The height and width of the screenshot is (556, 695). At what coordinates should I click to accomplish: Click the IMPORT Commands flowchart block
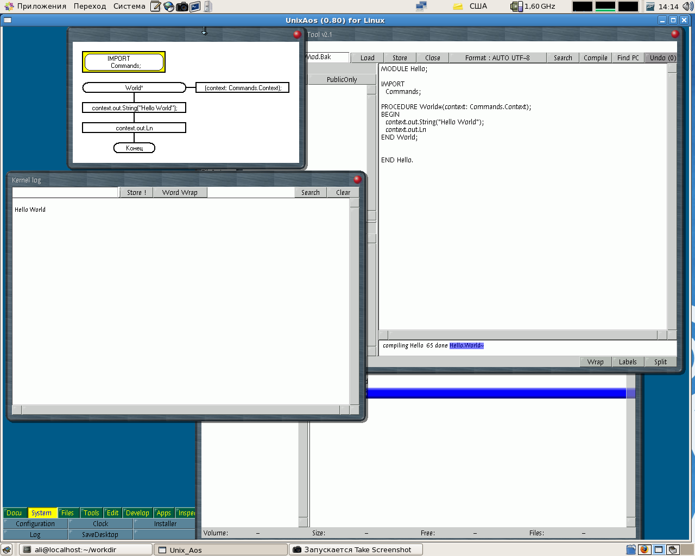[x=124, y=62]
